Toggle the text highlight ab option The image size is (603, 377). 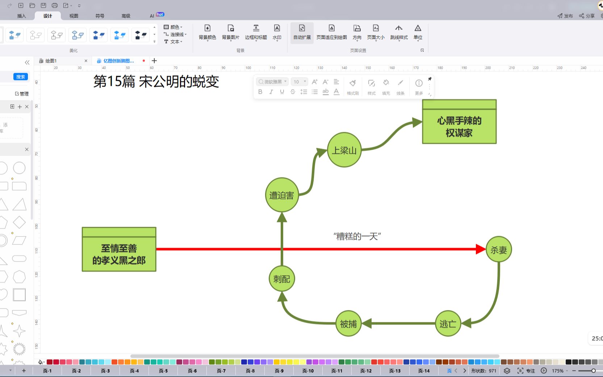tap(326, 92)
